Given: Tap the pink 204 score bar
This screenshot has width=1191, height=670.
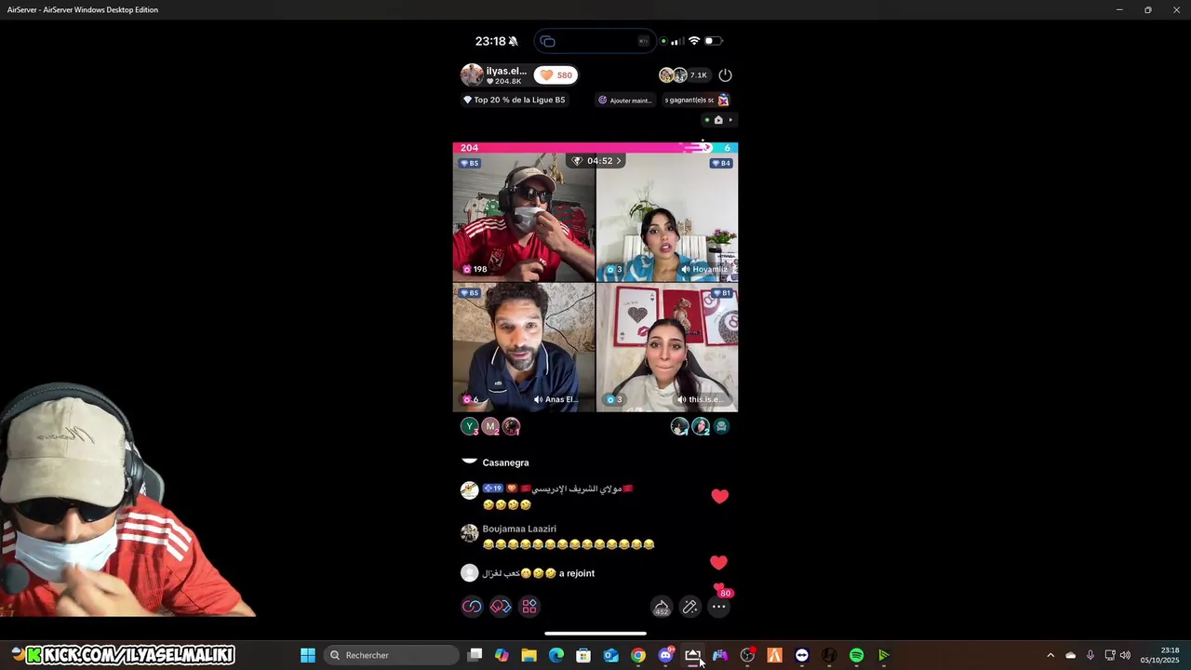Looking at the screenshot, I should pyautogui.click(x=582, y=147).
